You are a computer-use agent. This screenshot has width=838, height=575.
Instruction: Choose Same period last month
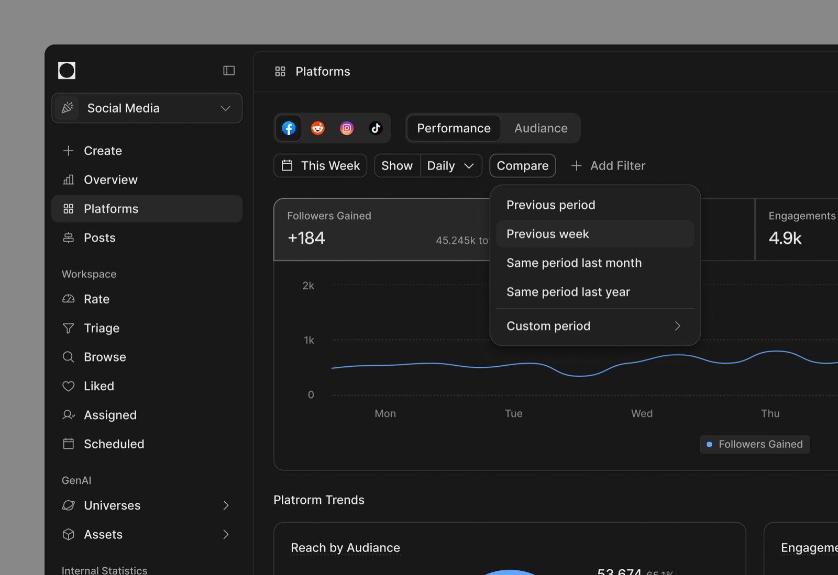[595, 263]
